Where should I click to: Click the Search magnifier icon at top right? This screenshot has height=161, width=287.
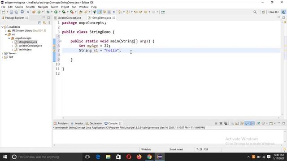(x=255, y=12)
